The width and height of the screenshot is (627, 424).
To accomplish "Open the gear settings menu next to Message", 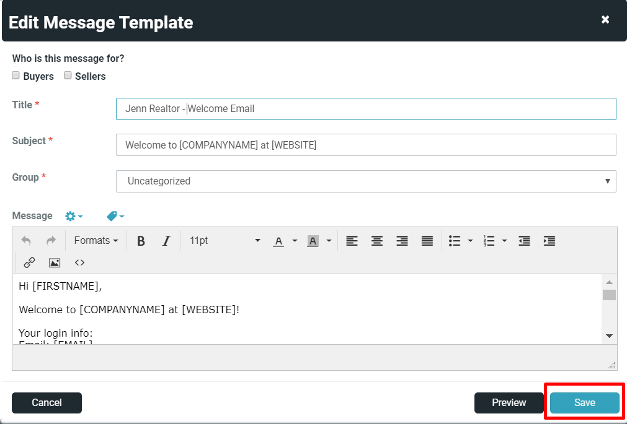I will coord(71,215).
